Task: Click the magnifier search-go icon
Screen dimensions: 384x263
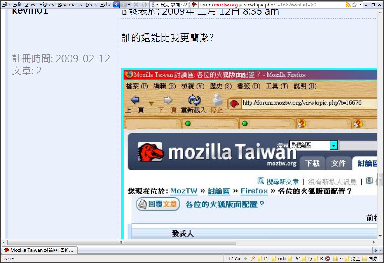Action: coord(185,5)
